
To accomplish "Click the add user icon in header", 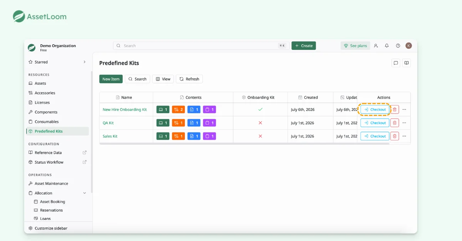I will (x=376, y=46).
